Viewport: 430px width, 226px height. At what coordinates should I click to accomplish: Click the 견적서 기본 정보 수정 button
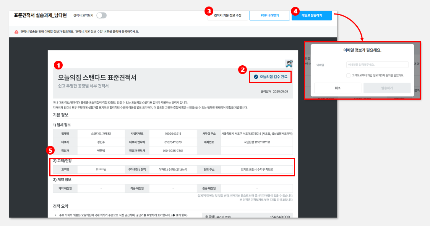(228, 15)
